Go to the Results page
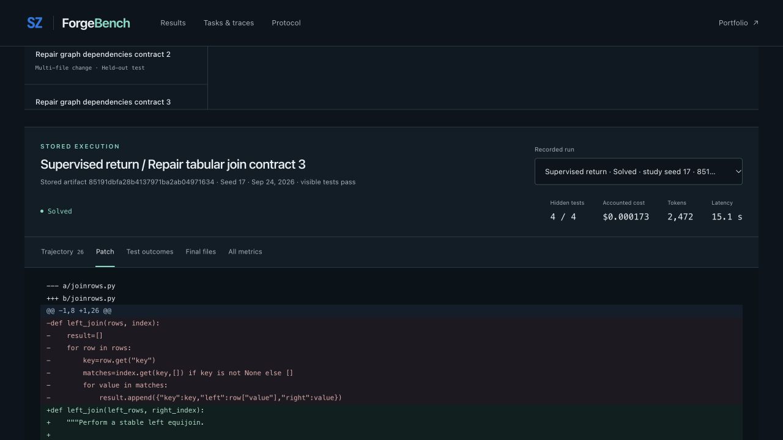 pos(173,23)
